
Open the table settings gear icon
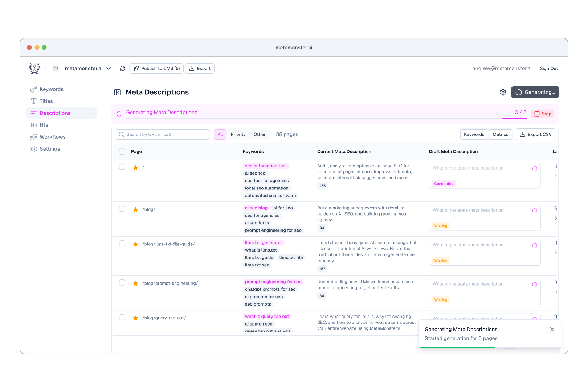(503, 92)
